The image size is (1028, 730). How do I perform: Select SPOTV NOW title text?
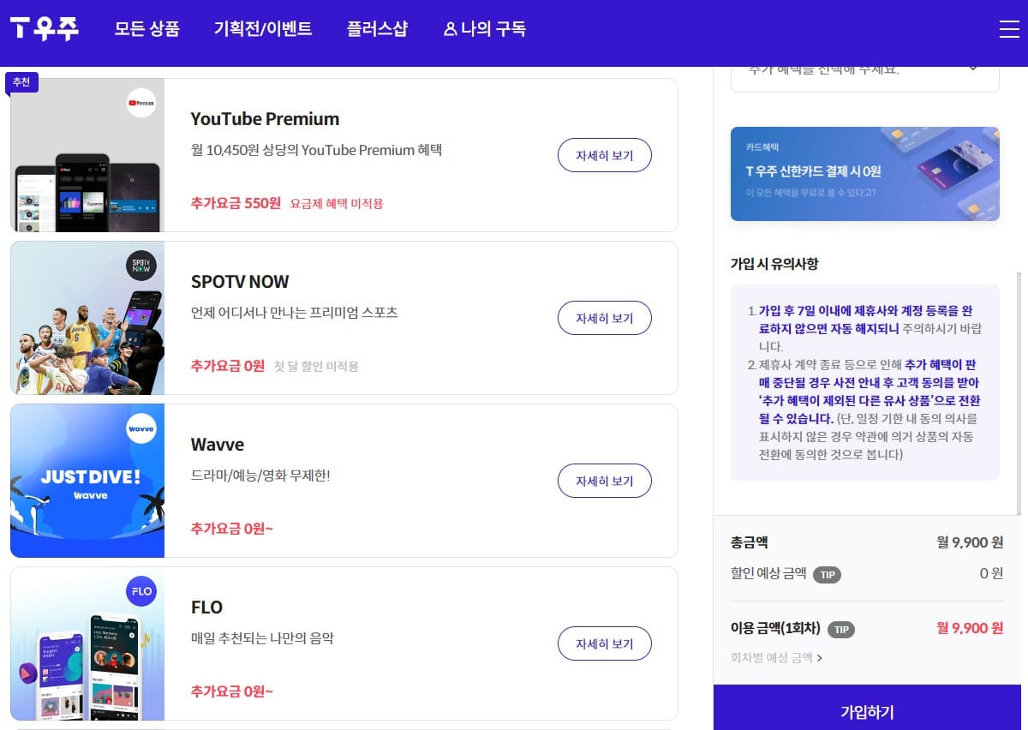(x=240, y=282)
